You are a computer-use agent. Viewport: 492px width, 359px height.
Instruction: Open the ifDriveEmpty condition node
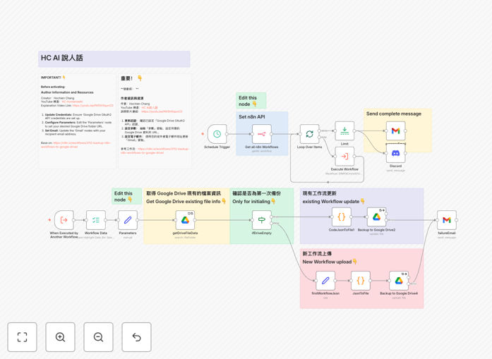pyautogui.click(x=262, y=220)
